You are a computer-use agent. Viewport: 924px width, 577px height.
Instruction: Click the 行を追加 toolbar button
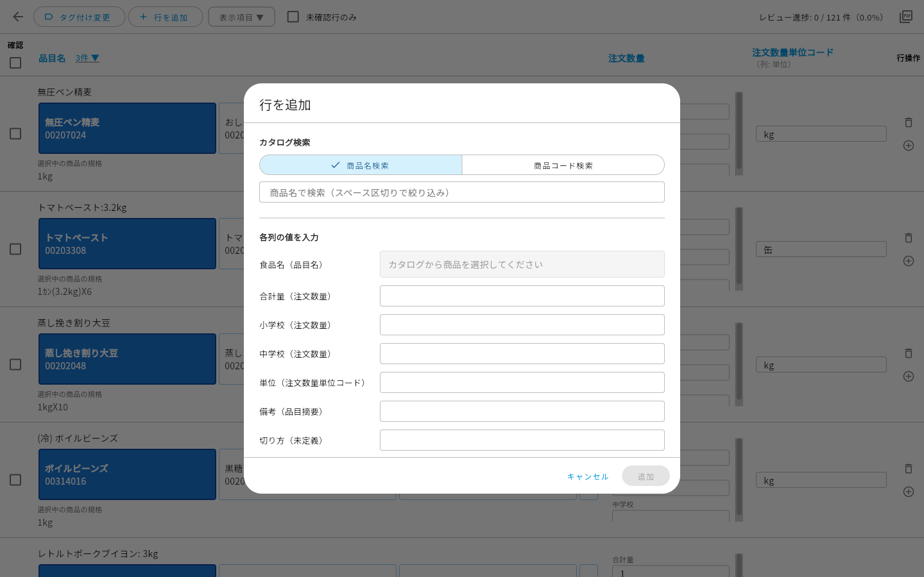[x=166, y=17]
